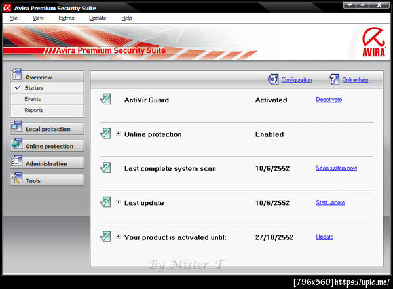Select Reports in the Overview list
This screenshot has width=393, height=289.
47,110
